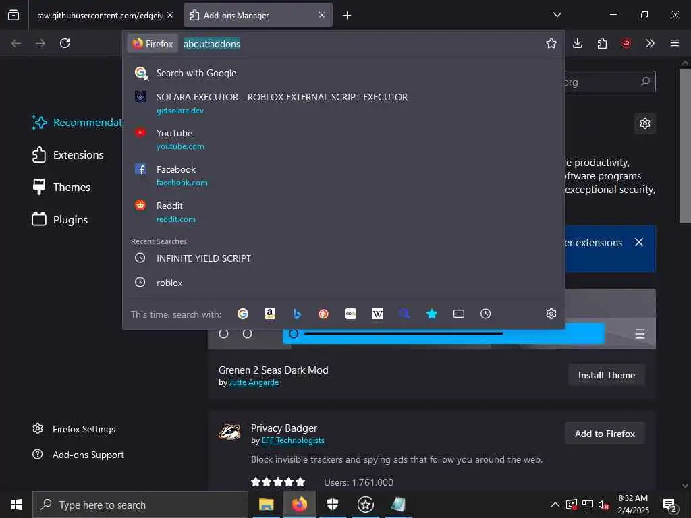Screen dimensions: 691x518
Task: Choose Search with Google suggestion
Action: (x=343, y=73)
